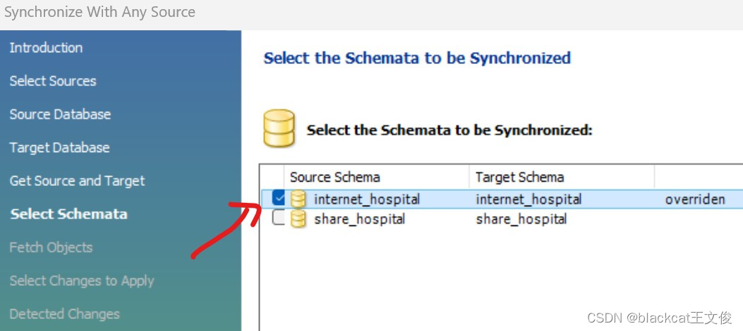This screenshot has height=331, width=743.
Task: Click the internet_hospital database icon
Action: 298,199
